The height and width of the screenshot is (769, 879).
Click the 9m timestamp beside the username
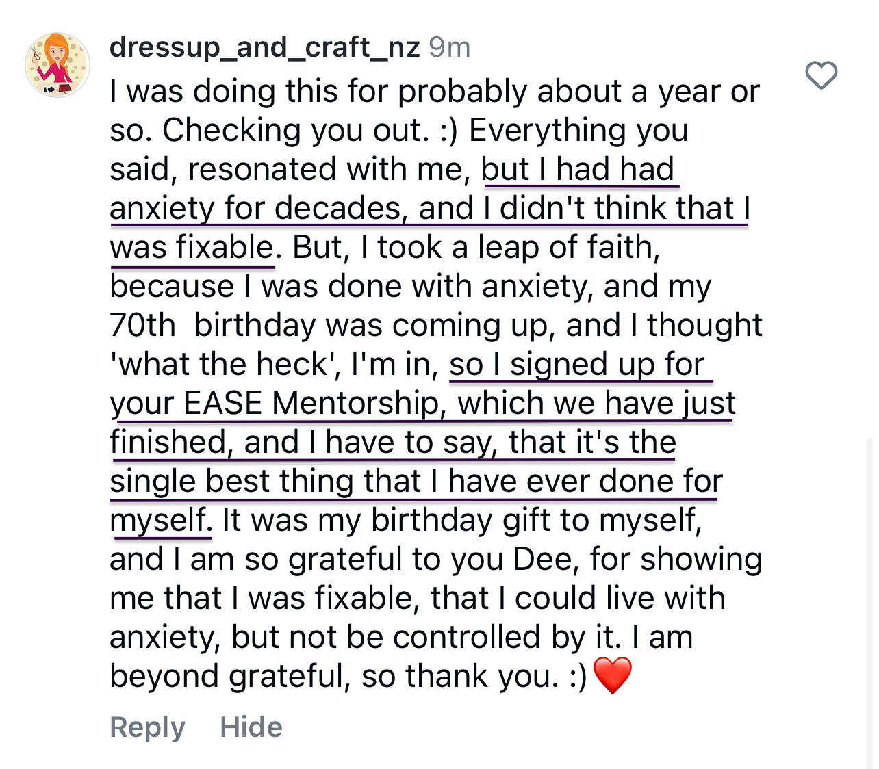449,47
